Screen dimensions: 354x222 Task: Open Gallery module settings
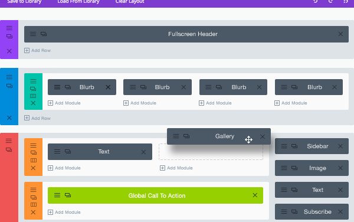coord(176,136)
